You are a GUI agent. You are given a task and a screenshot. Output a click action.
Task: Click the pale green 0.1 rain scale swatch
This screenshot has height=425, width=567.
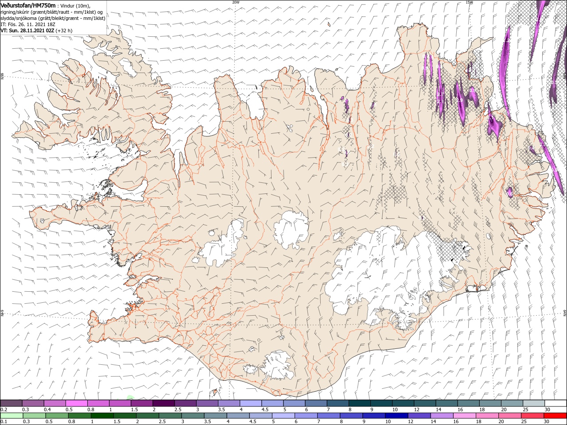click(12, 416)
